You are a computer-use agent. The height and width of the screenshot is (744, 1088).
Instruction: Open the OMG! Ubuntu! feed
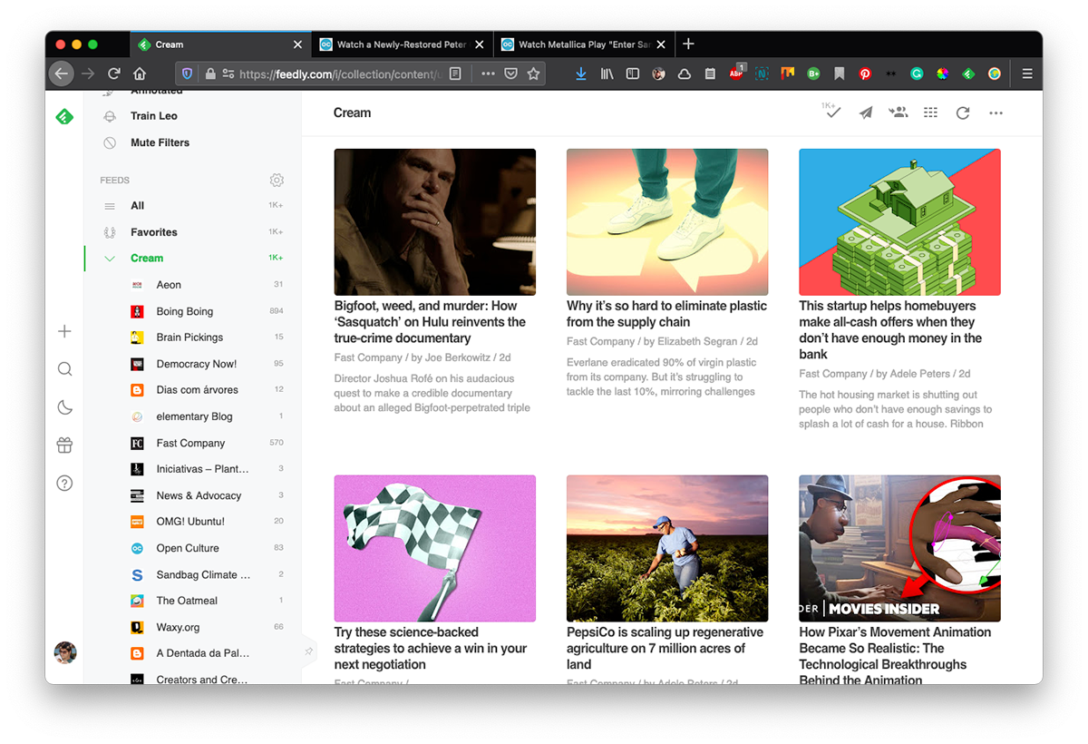click(192, 522)
